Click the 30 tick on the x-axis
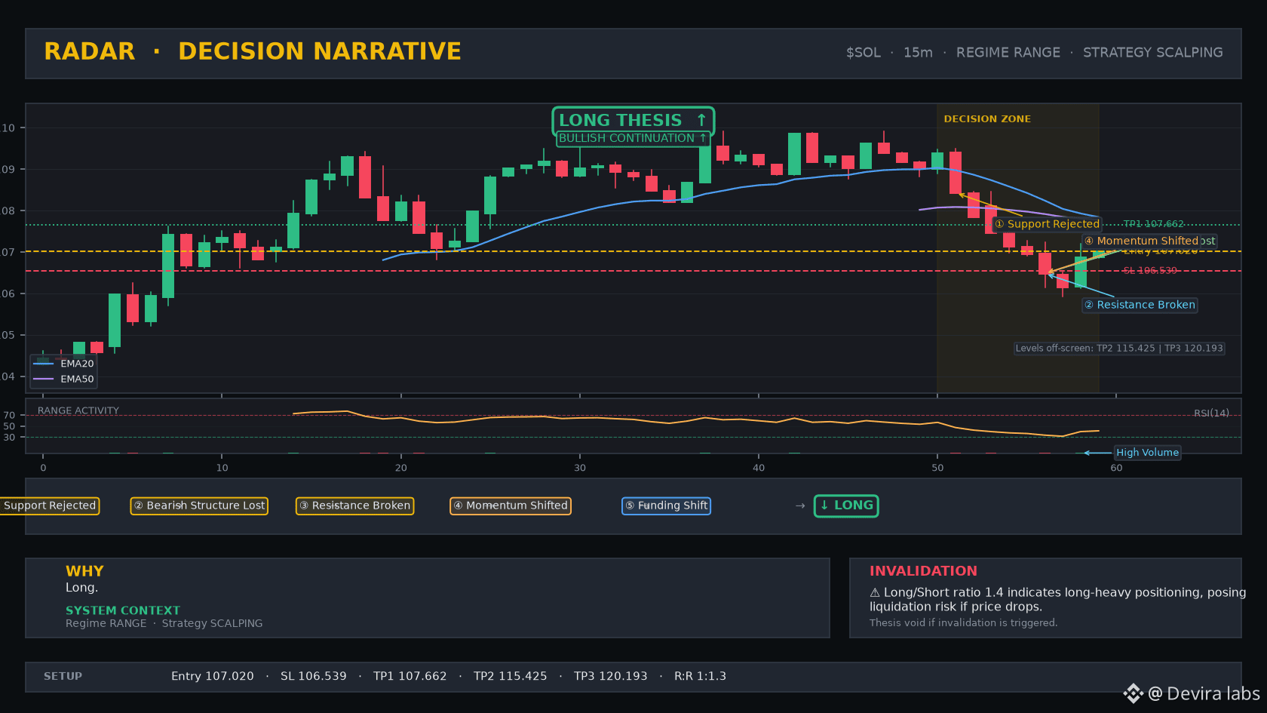 [579, 468]
